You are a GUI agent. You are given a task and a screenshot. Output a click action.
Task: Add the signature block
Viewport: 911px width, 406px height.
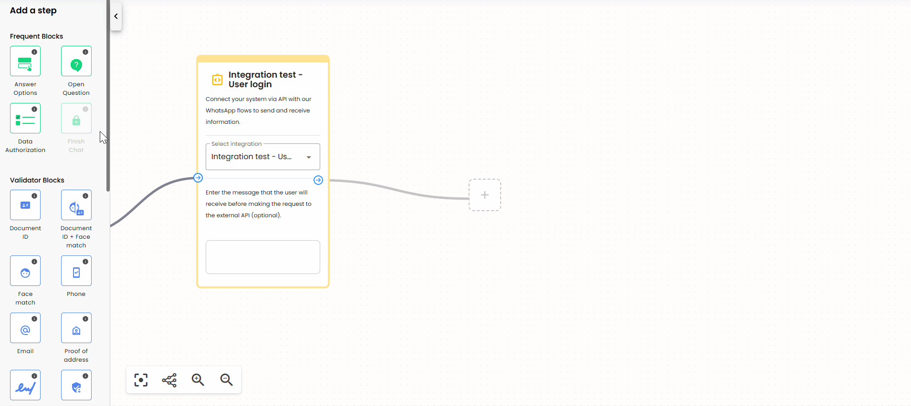click(25, 386)
